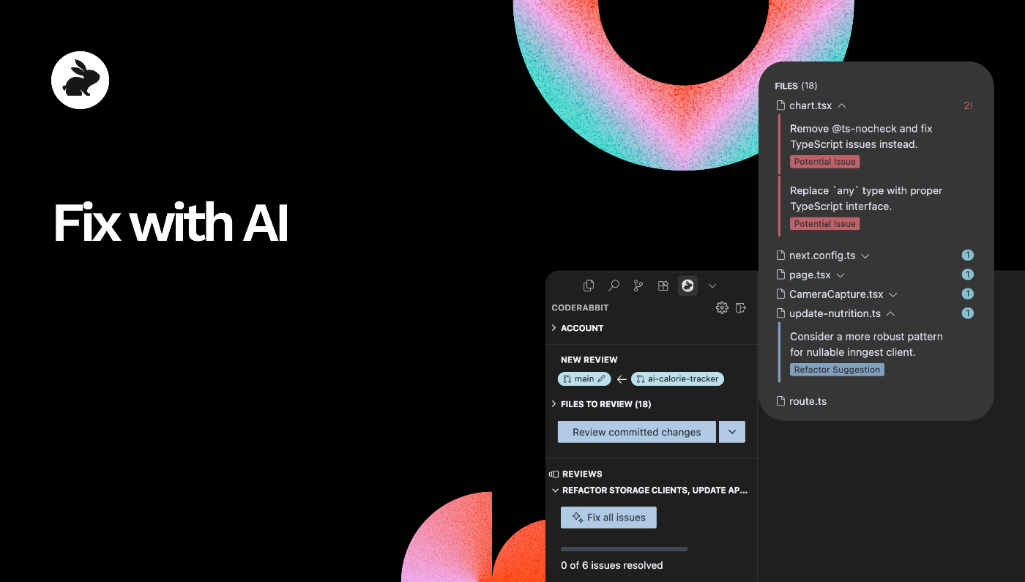Expand CameraCapture.tsx file
Image resolution: width=1025 pixels, height=582 pixels.
(x=892, y=294)
